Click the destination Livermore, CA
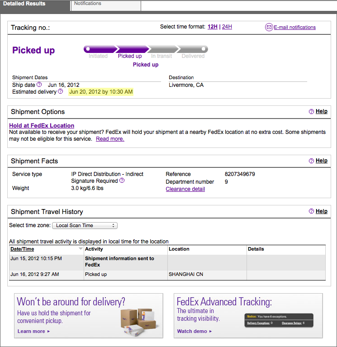 click(x=186, y=85)
